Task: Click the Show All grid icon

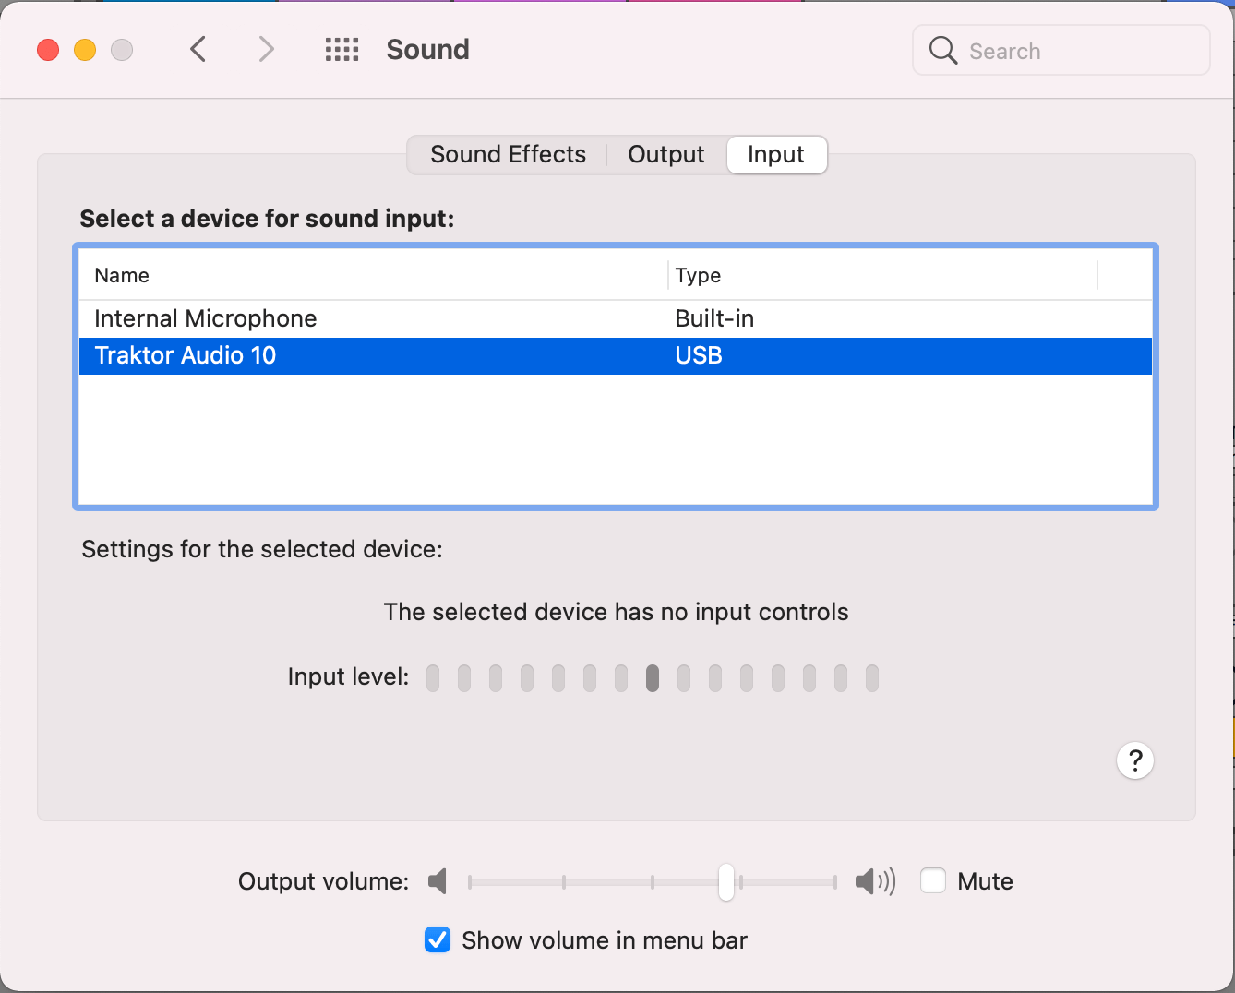Action: point(342,50)
